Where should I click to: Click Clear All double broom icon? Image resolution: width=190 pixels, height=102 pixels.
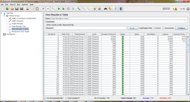[99, 9]
